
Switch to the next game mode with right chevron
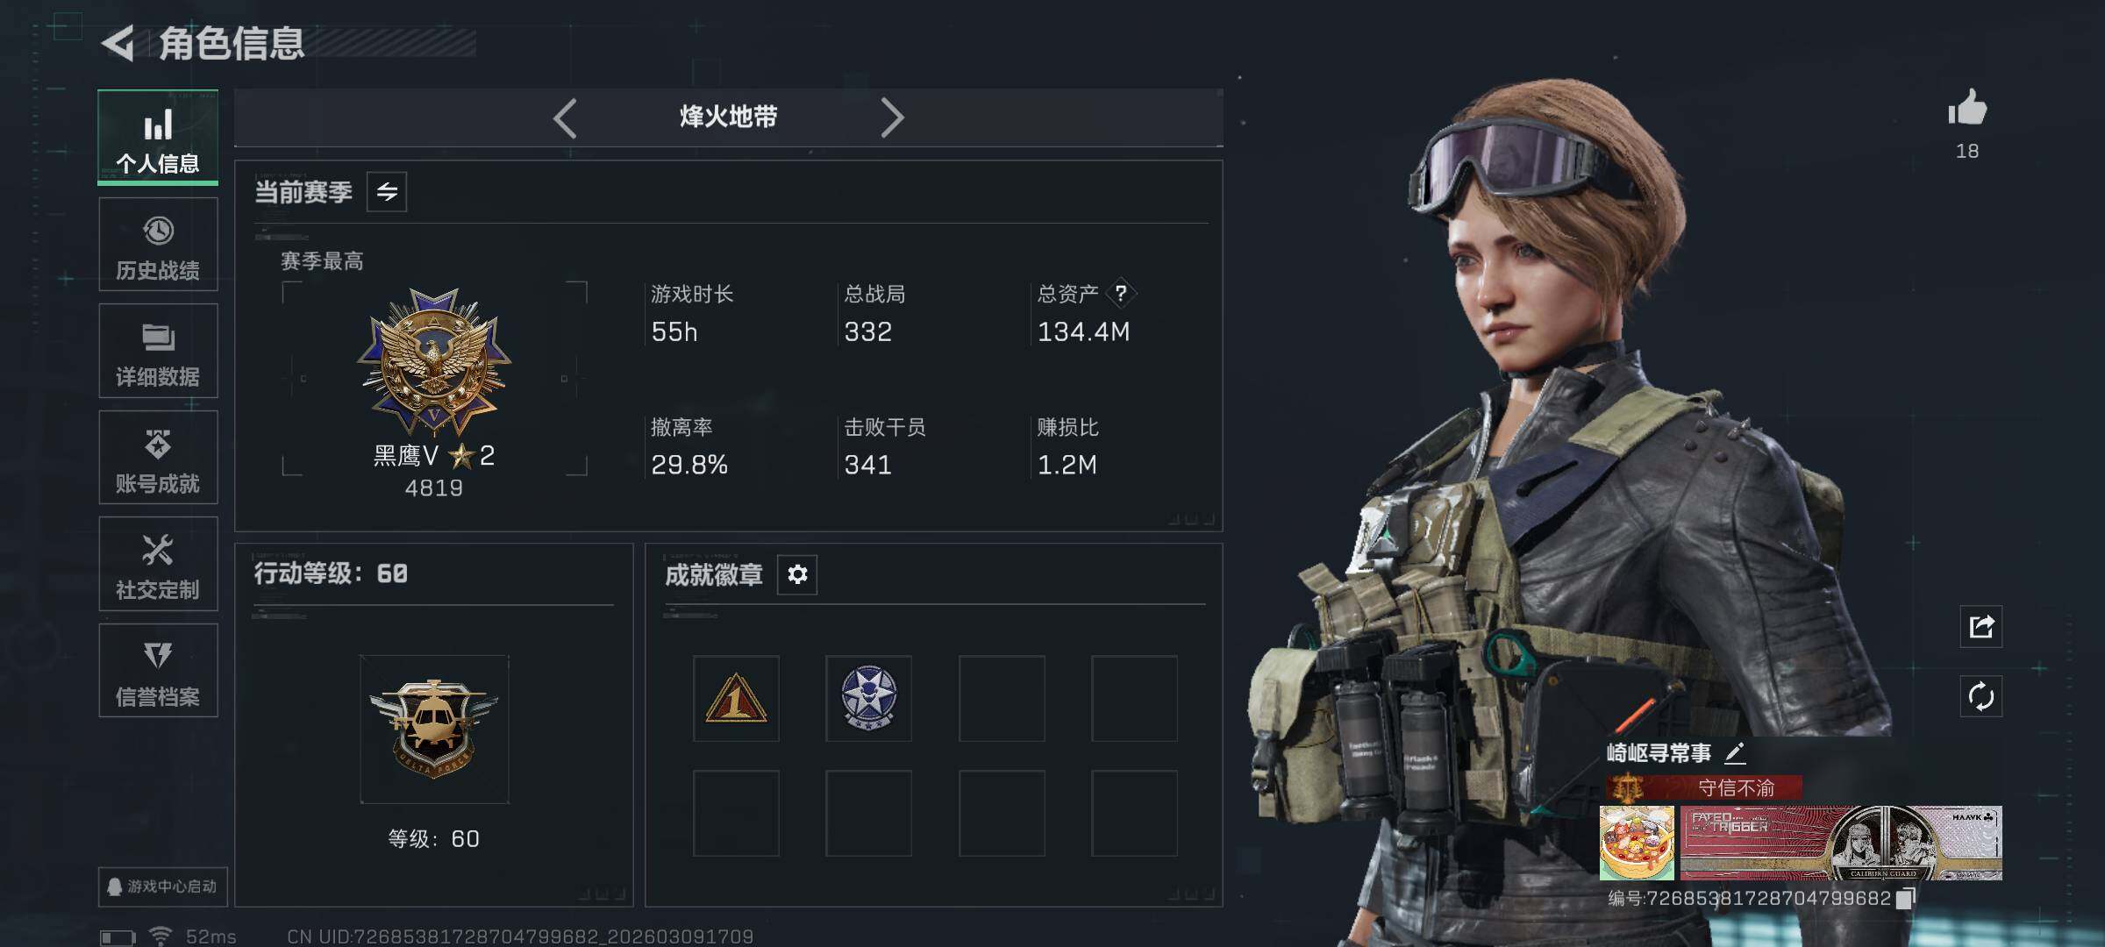[892, 117]
